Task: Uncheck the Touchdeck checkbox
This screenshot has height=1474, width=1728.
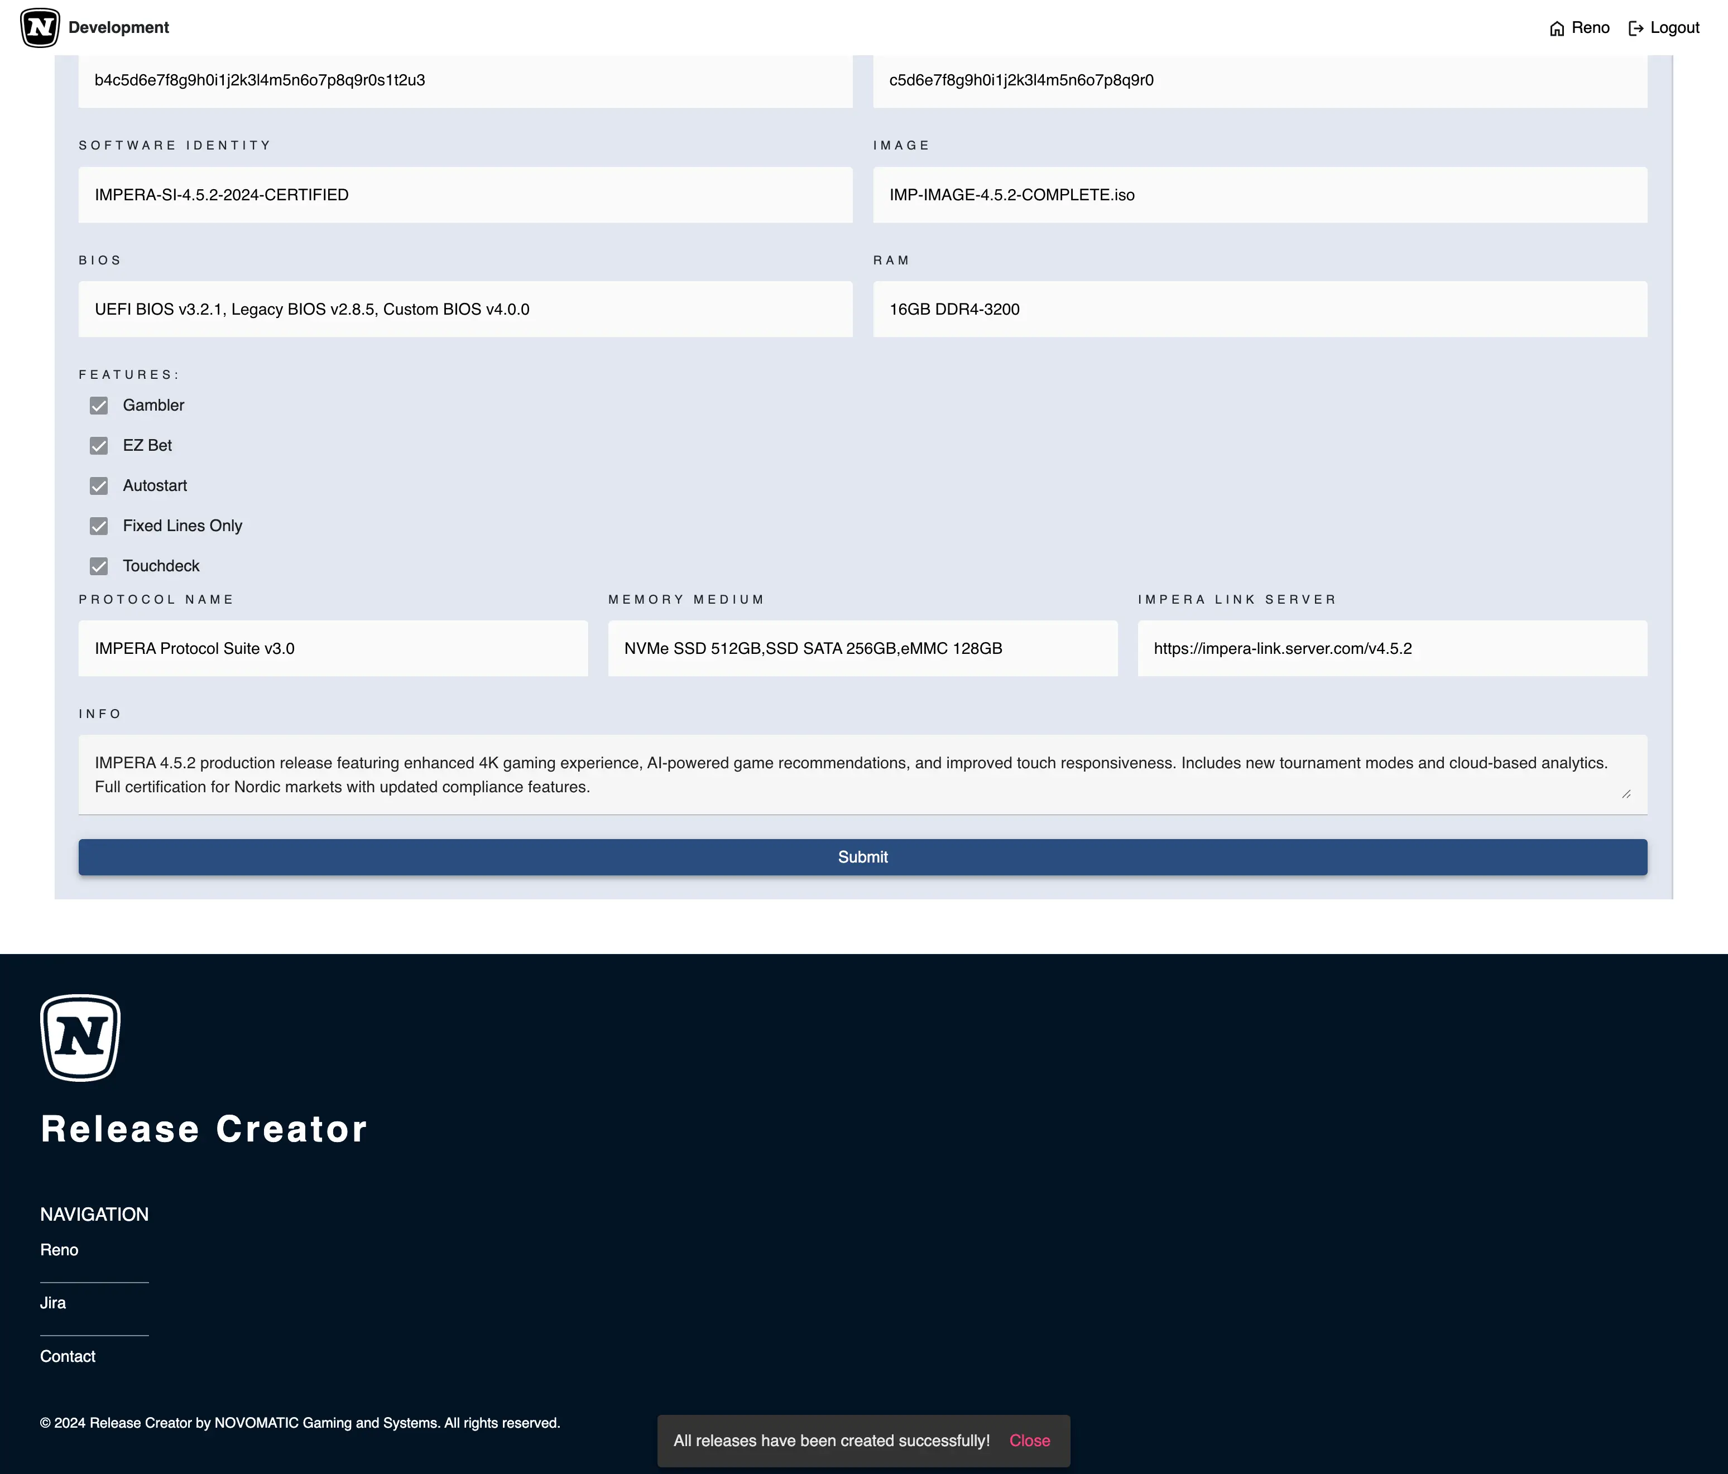Action: tap(98, 566)
